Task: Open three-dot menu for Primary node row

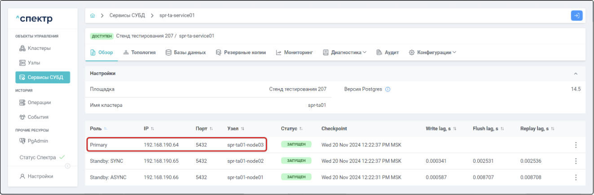Action: (x=576, y=145)
